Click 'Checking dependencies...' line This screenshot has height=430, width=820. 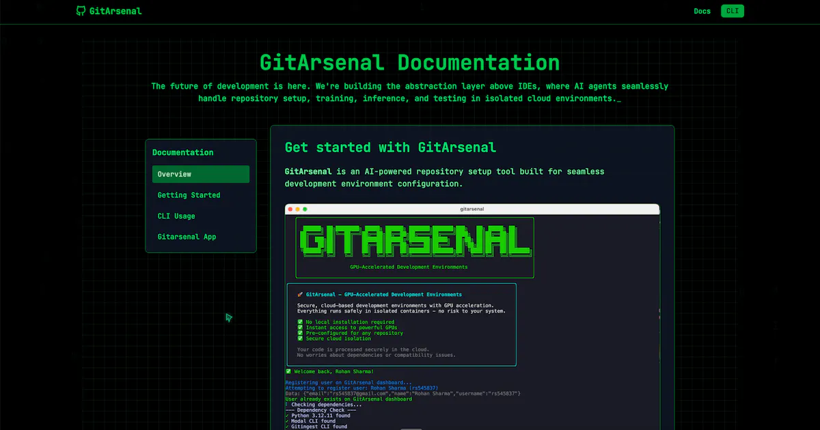coord(324,404)
